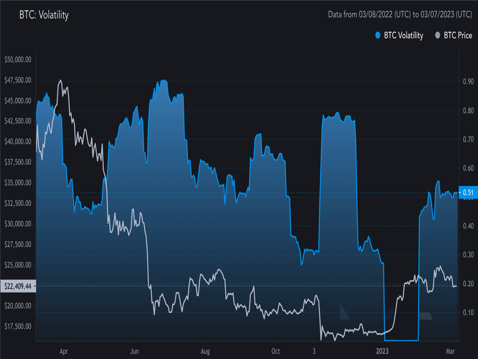
Task: Click the Oct label on the time axis
Action: pos(275,350)
